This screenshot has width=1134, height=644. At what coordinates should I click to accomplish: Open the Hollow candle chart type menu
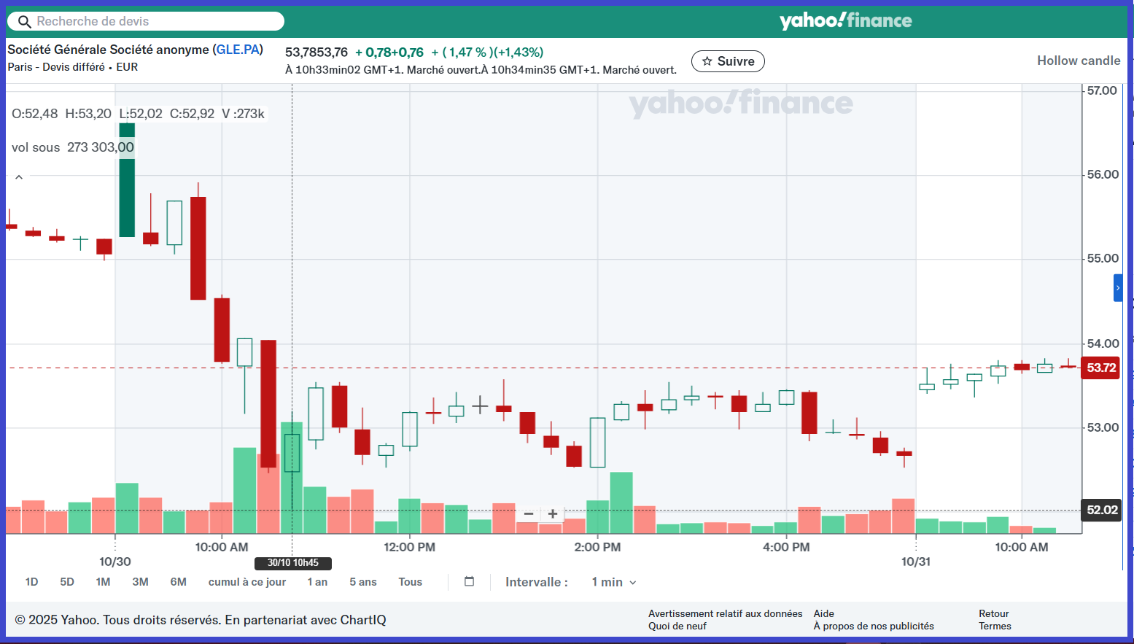[1078, 61]
